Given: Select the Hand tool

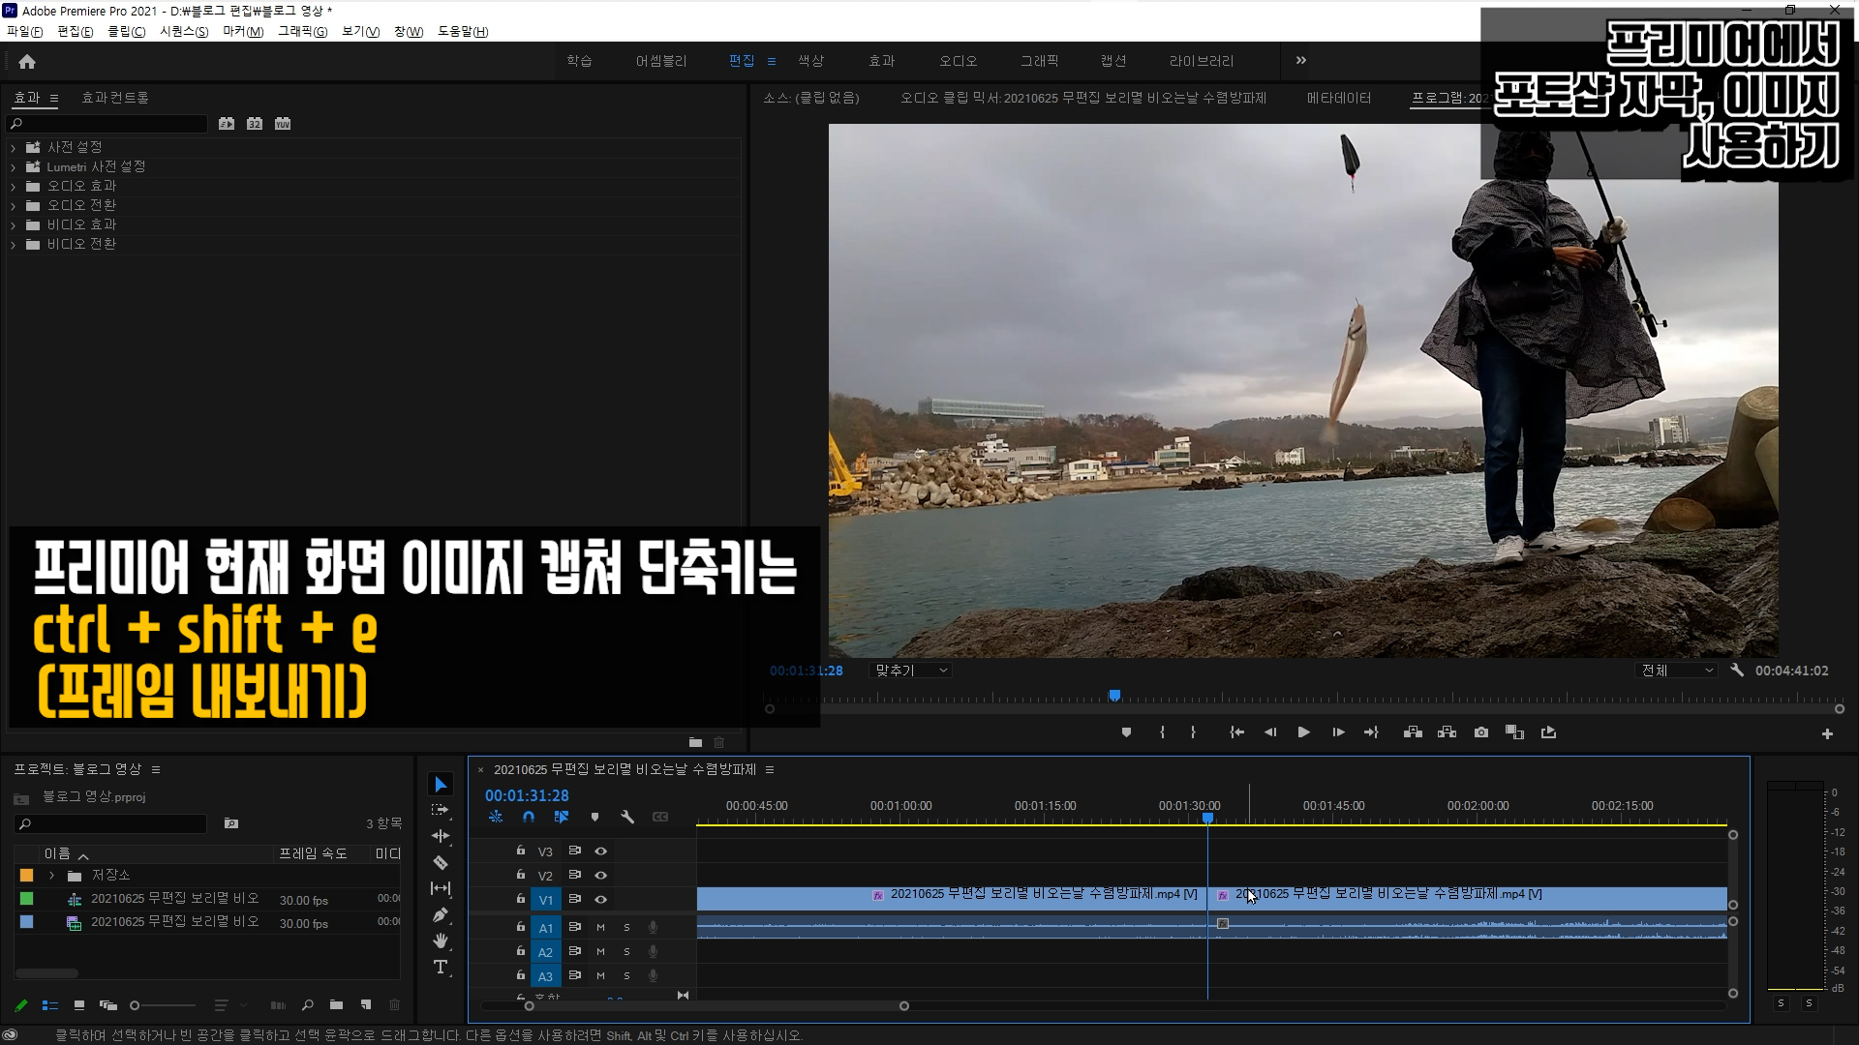Looking at the screenshot, I should tap(441, 940).
